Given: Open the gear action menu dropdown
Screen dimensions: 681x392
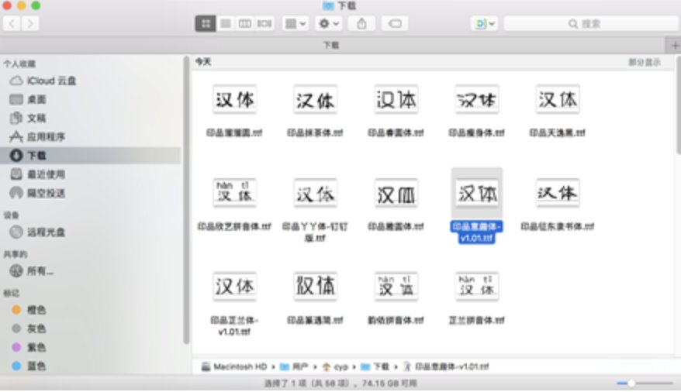Looking at the screenshot, I should pos(329,24).
